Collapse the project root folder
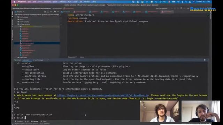This screenshot has height=125, width=223. (14, 15)
